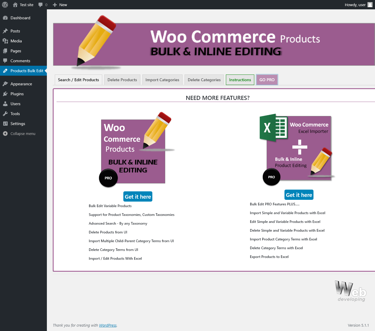This screenshot has height=331, width=375.
Task: Click the Bulk & Inline Editing PRO product image
Action: (137, 150)
